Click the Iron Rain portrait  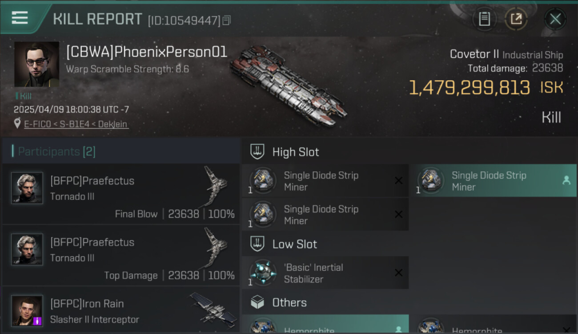[27, 310]
